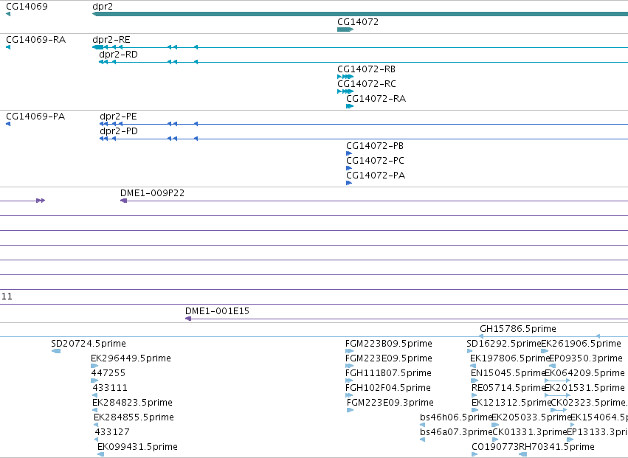Select the RH70341.5prime EST label

coord(556,447)
